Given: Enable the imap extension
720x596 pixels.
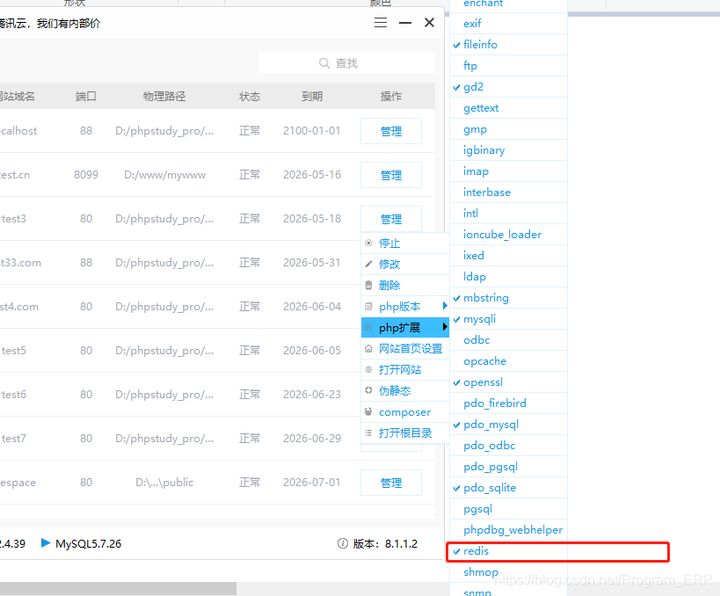Looking at the screenshot, I should [508, 171].
